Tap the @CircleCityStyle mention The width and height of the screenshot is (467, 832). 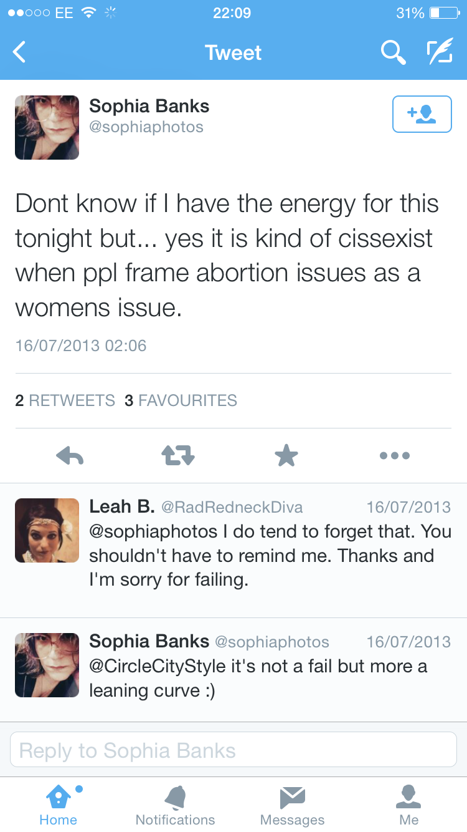click(x=158, y=666)
